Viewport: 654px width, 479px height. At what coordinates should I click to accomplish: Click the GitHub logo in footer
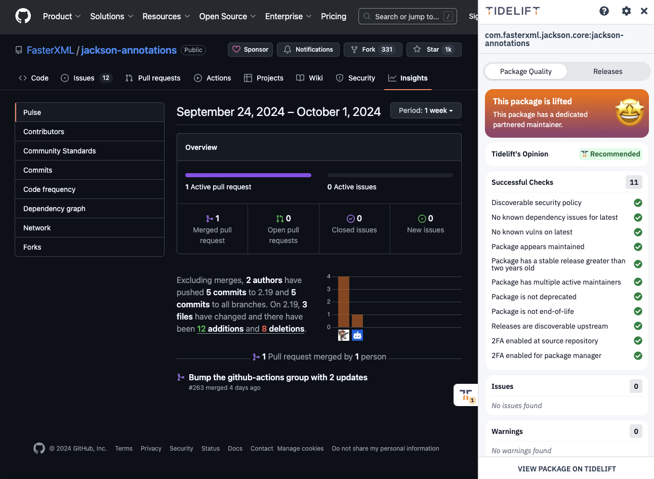(39, 448)
